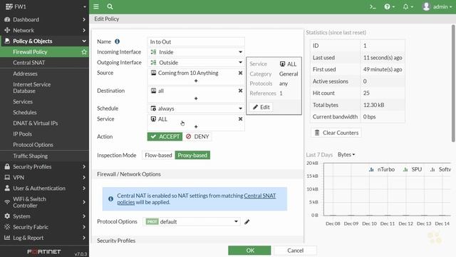
Task: Open the Bytes chart unit dropdown
Action: (x=346, y=155)
